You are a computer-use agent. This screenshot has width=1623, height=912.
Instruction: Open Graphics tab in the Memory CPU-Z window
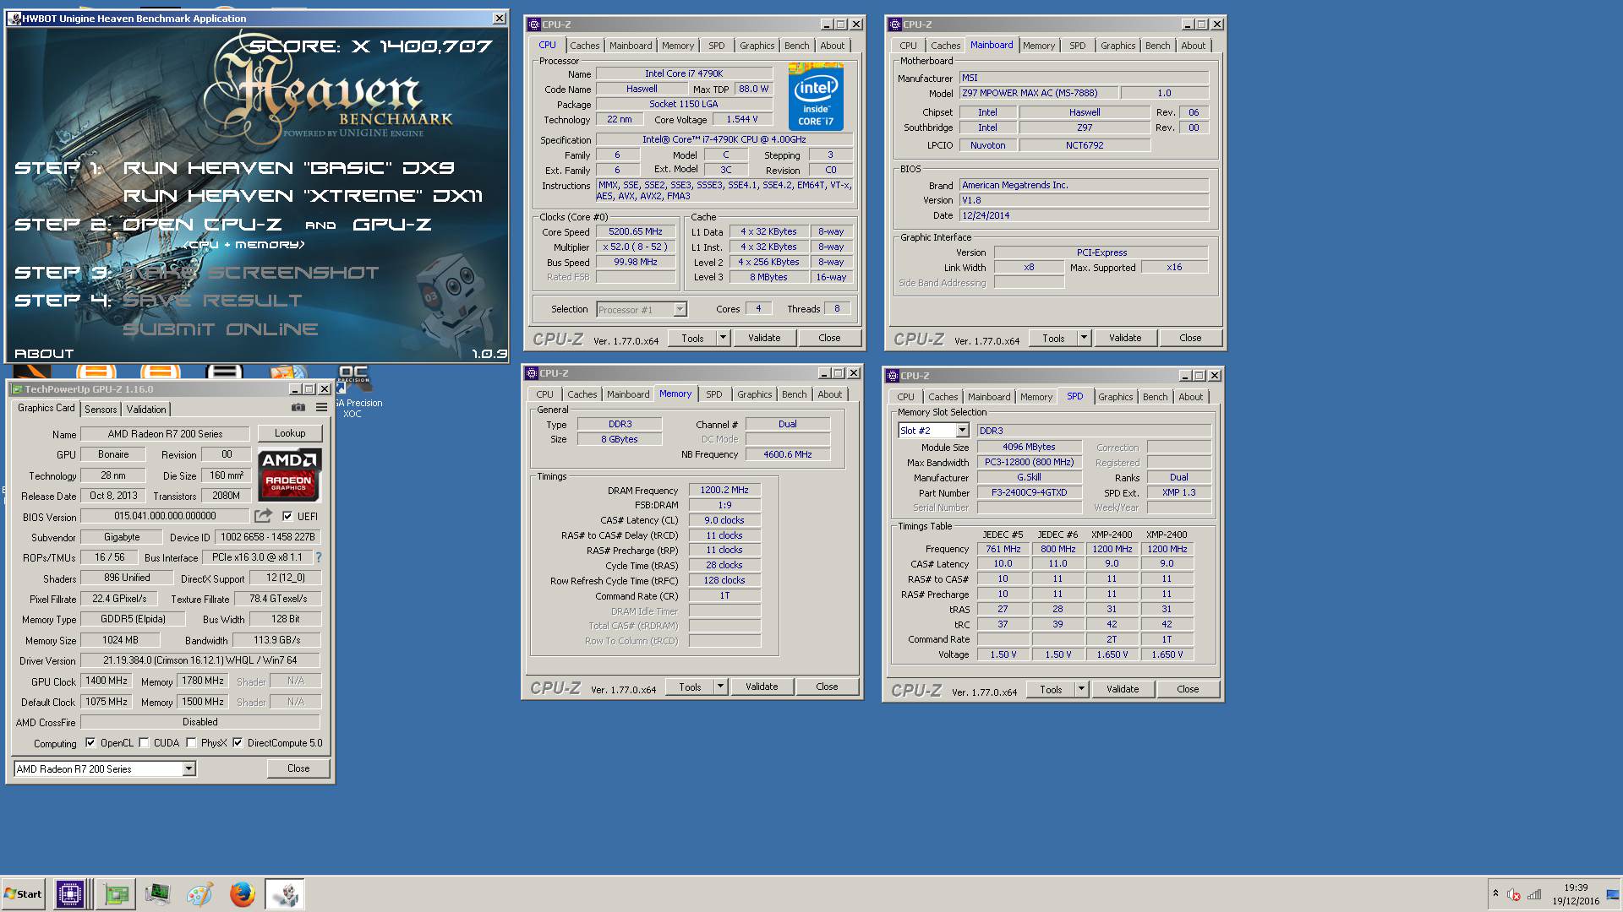pyautogui.click(x=754, y=394)
